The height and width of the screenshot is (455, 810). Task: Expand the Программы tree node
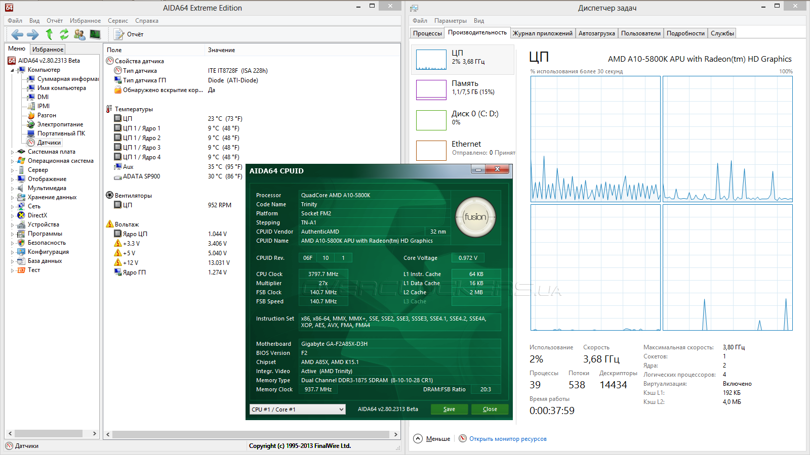tap(13, 234)
